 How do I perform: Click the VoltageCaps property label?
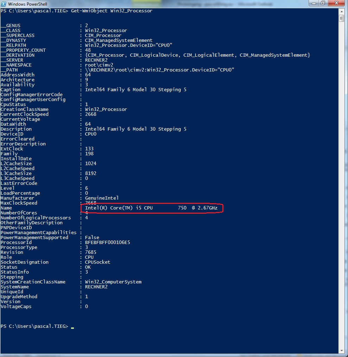(x=16, y=306)
